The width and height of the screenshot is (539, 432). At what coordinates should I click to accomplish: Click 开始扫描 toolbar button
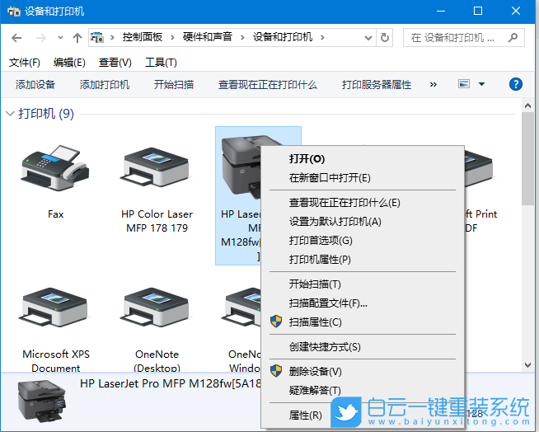(174, 84)
